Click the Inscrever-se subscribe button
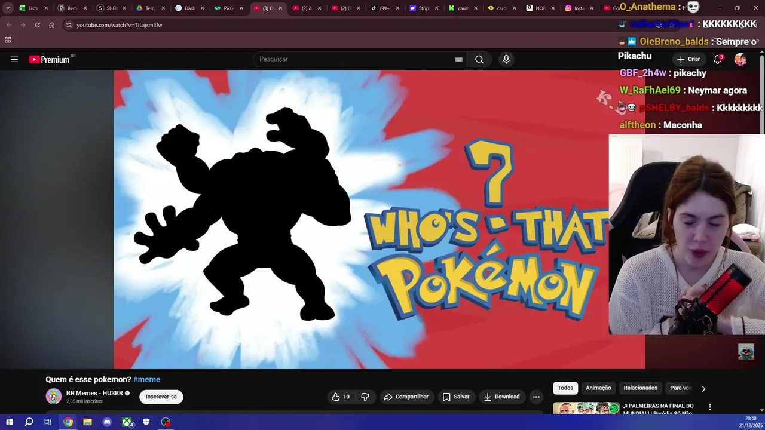The image size is (765, 430). point(161,397)
